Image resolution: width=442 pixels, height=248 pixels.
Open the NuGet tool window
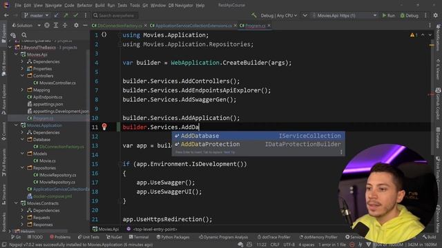click(114, 237)
